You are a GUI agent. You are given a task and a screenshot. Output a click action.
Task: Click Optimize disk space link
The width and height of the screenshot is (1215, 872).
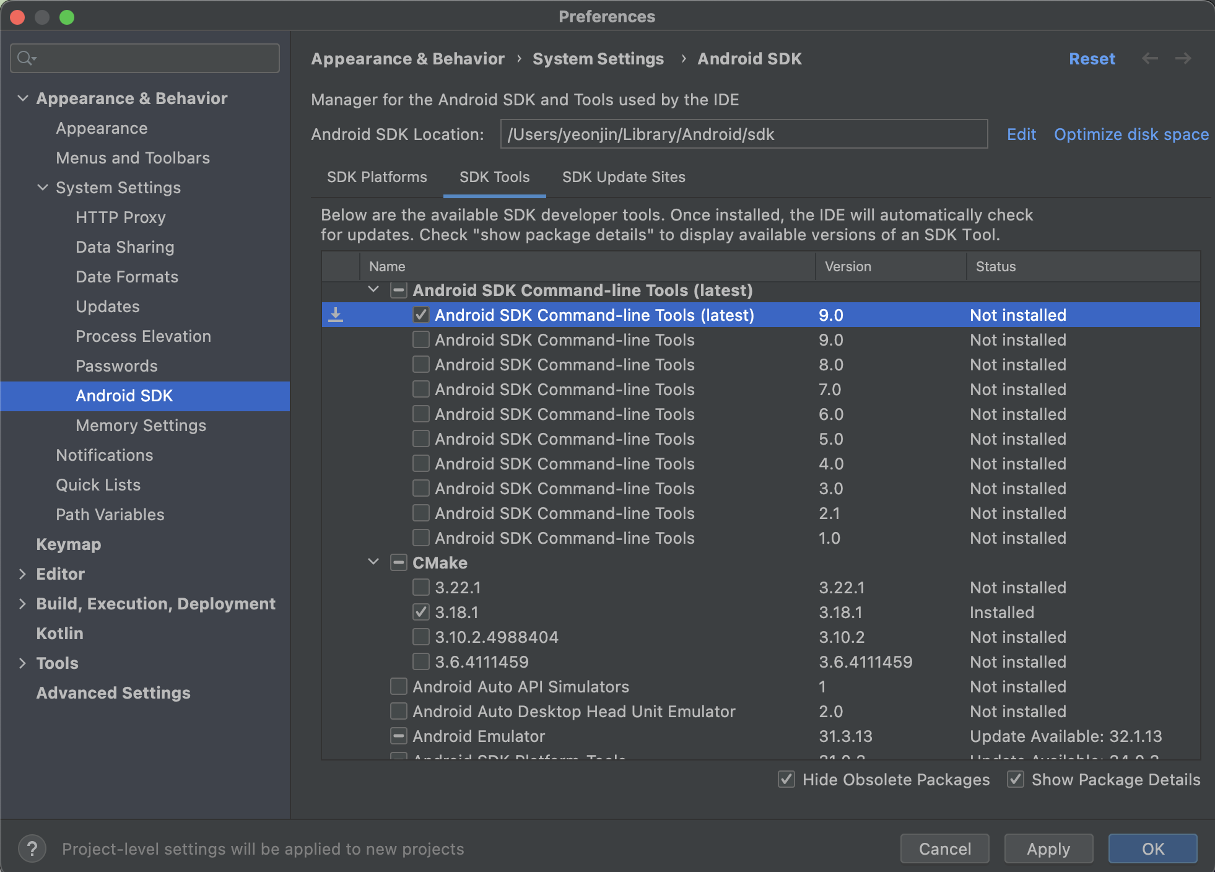pyautogui.click(x=1131, y=134)
